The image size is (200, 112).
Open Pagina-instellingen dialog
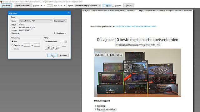pyautogui.click(x=23, y=6)
